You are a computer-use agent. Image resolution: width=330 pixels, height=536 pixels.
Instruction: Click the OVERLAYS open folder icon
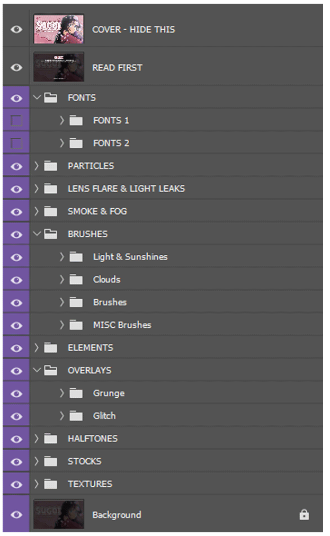click(51, 370)
